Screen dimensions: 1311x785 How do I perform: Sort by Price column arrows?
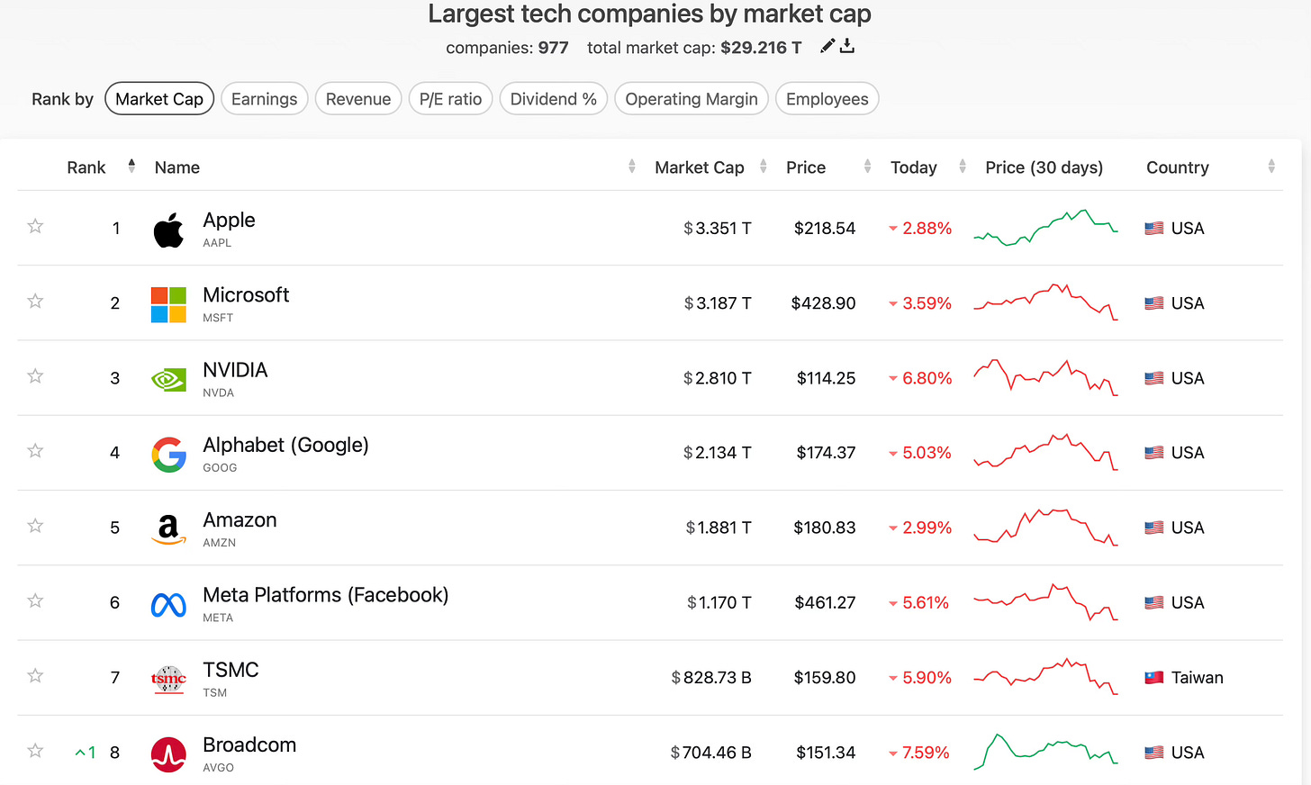pyautogui.click(x=868, y=166)
